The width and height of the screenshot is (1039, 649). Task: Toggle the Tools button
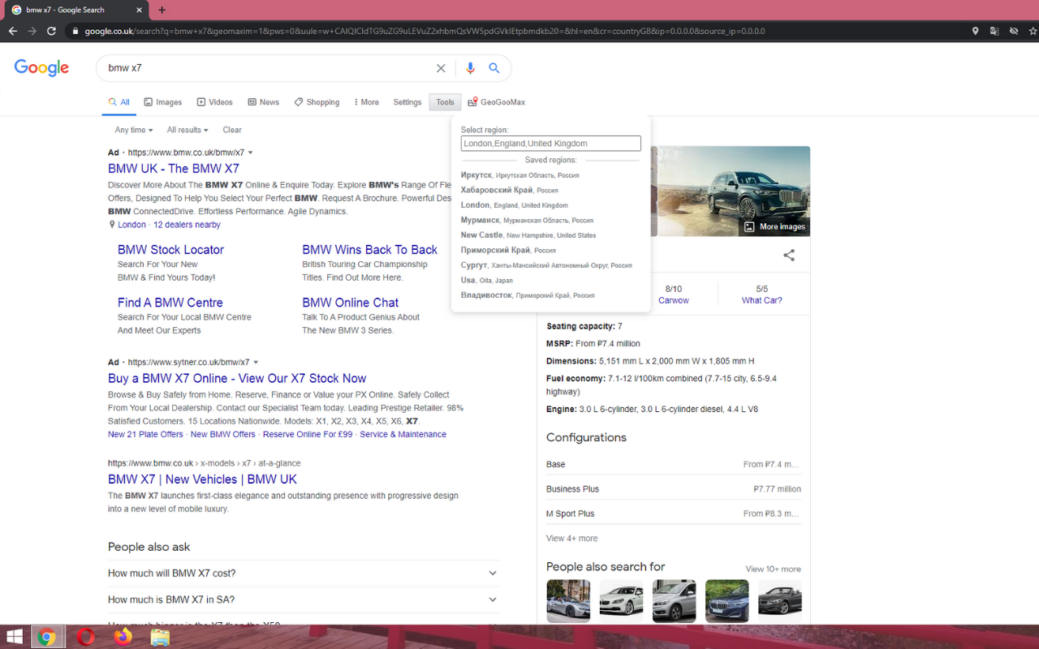click(x=445, y=102)
